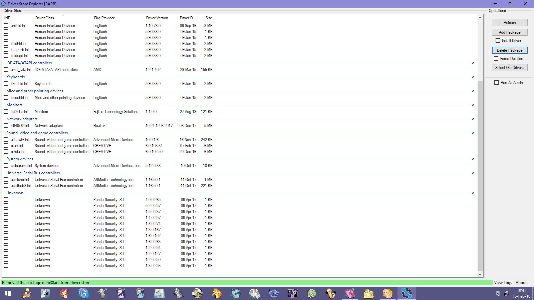Viewport: 534px width, 300px height.
Task: Click the lfeqdusb.inf file name
Action: tap(20, 50)
